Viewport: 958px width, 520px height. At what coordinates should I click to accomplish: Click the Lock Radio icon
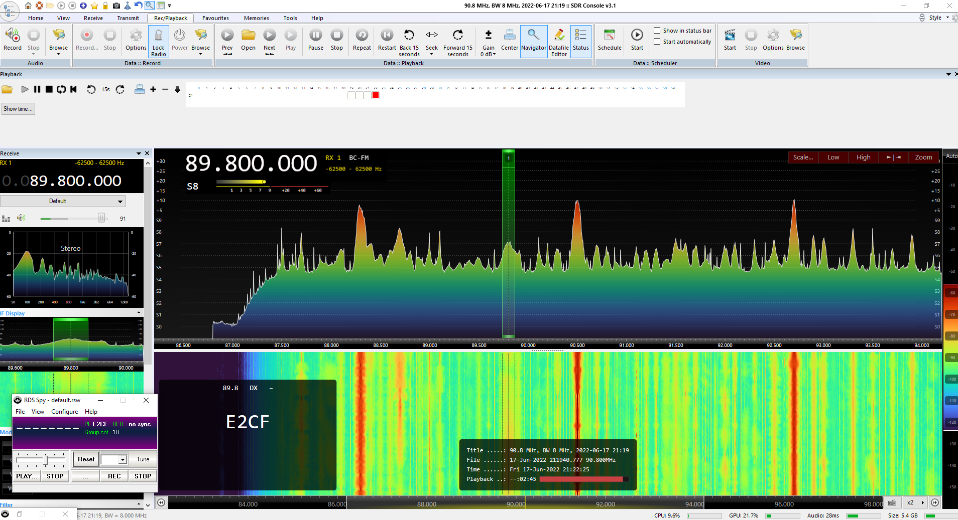pyautogui.click(x=158, y=36)
